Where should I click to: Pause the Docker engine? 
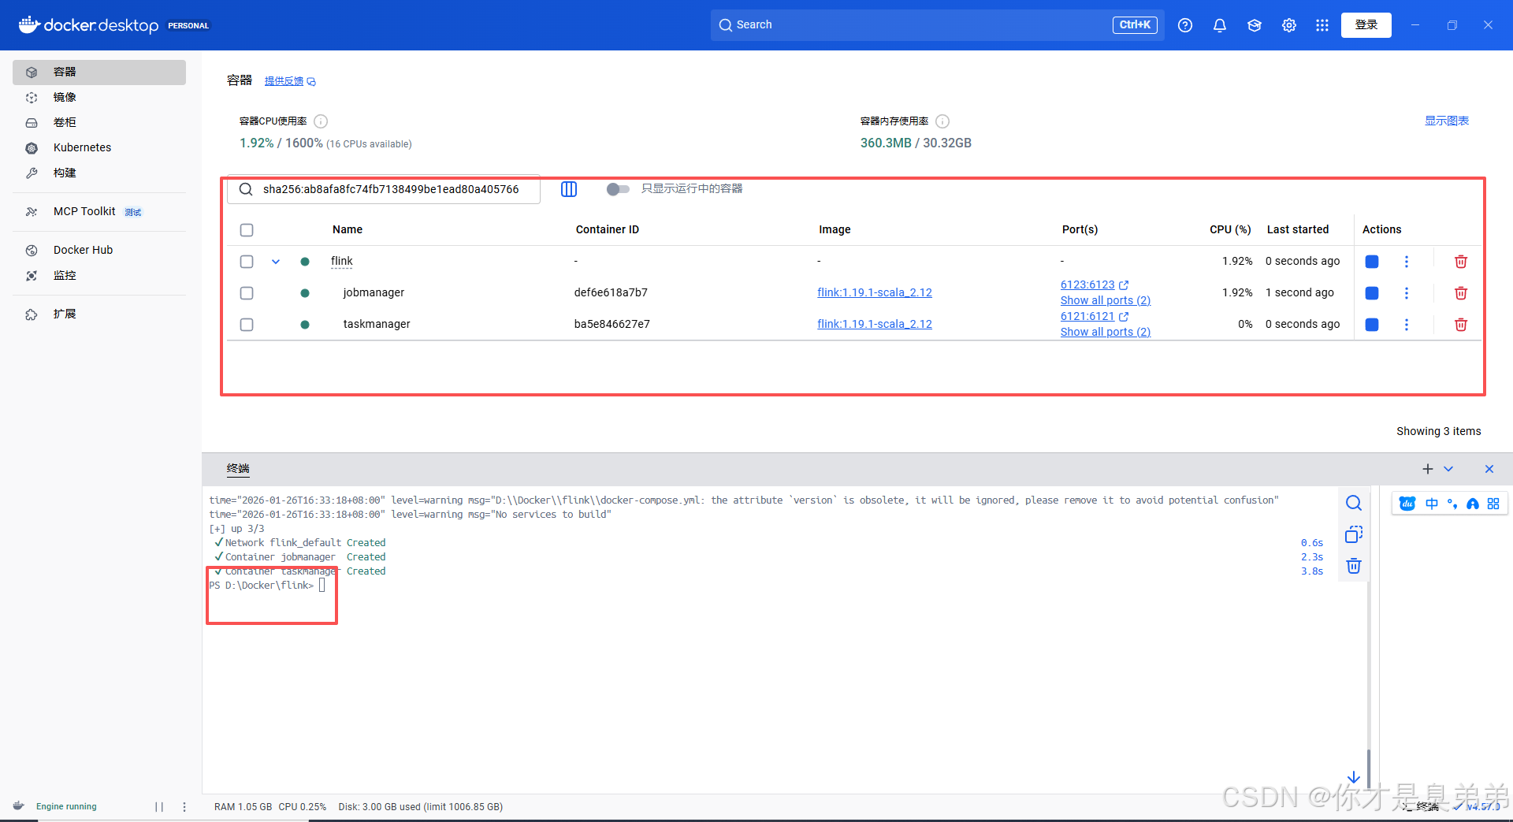pyautogui.click(x=159, y=807)
